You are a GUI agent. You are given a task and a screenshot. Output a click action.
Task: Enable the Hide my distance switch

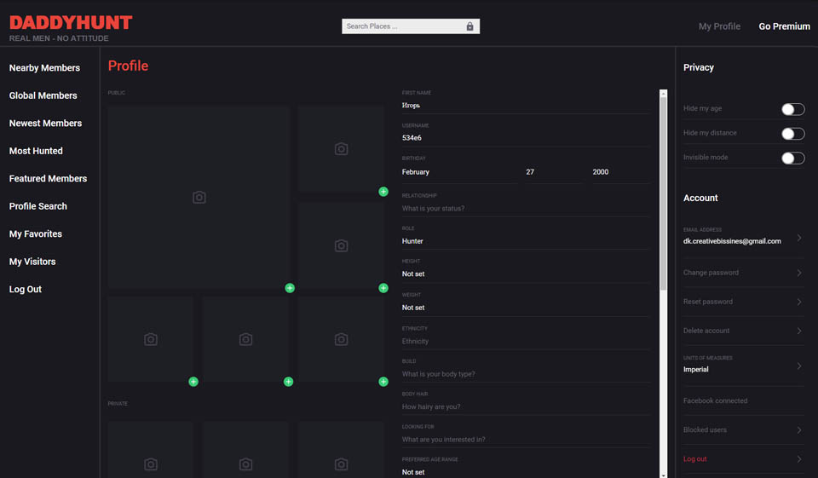point(792,134)
